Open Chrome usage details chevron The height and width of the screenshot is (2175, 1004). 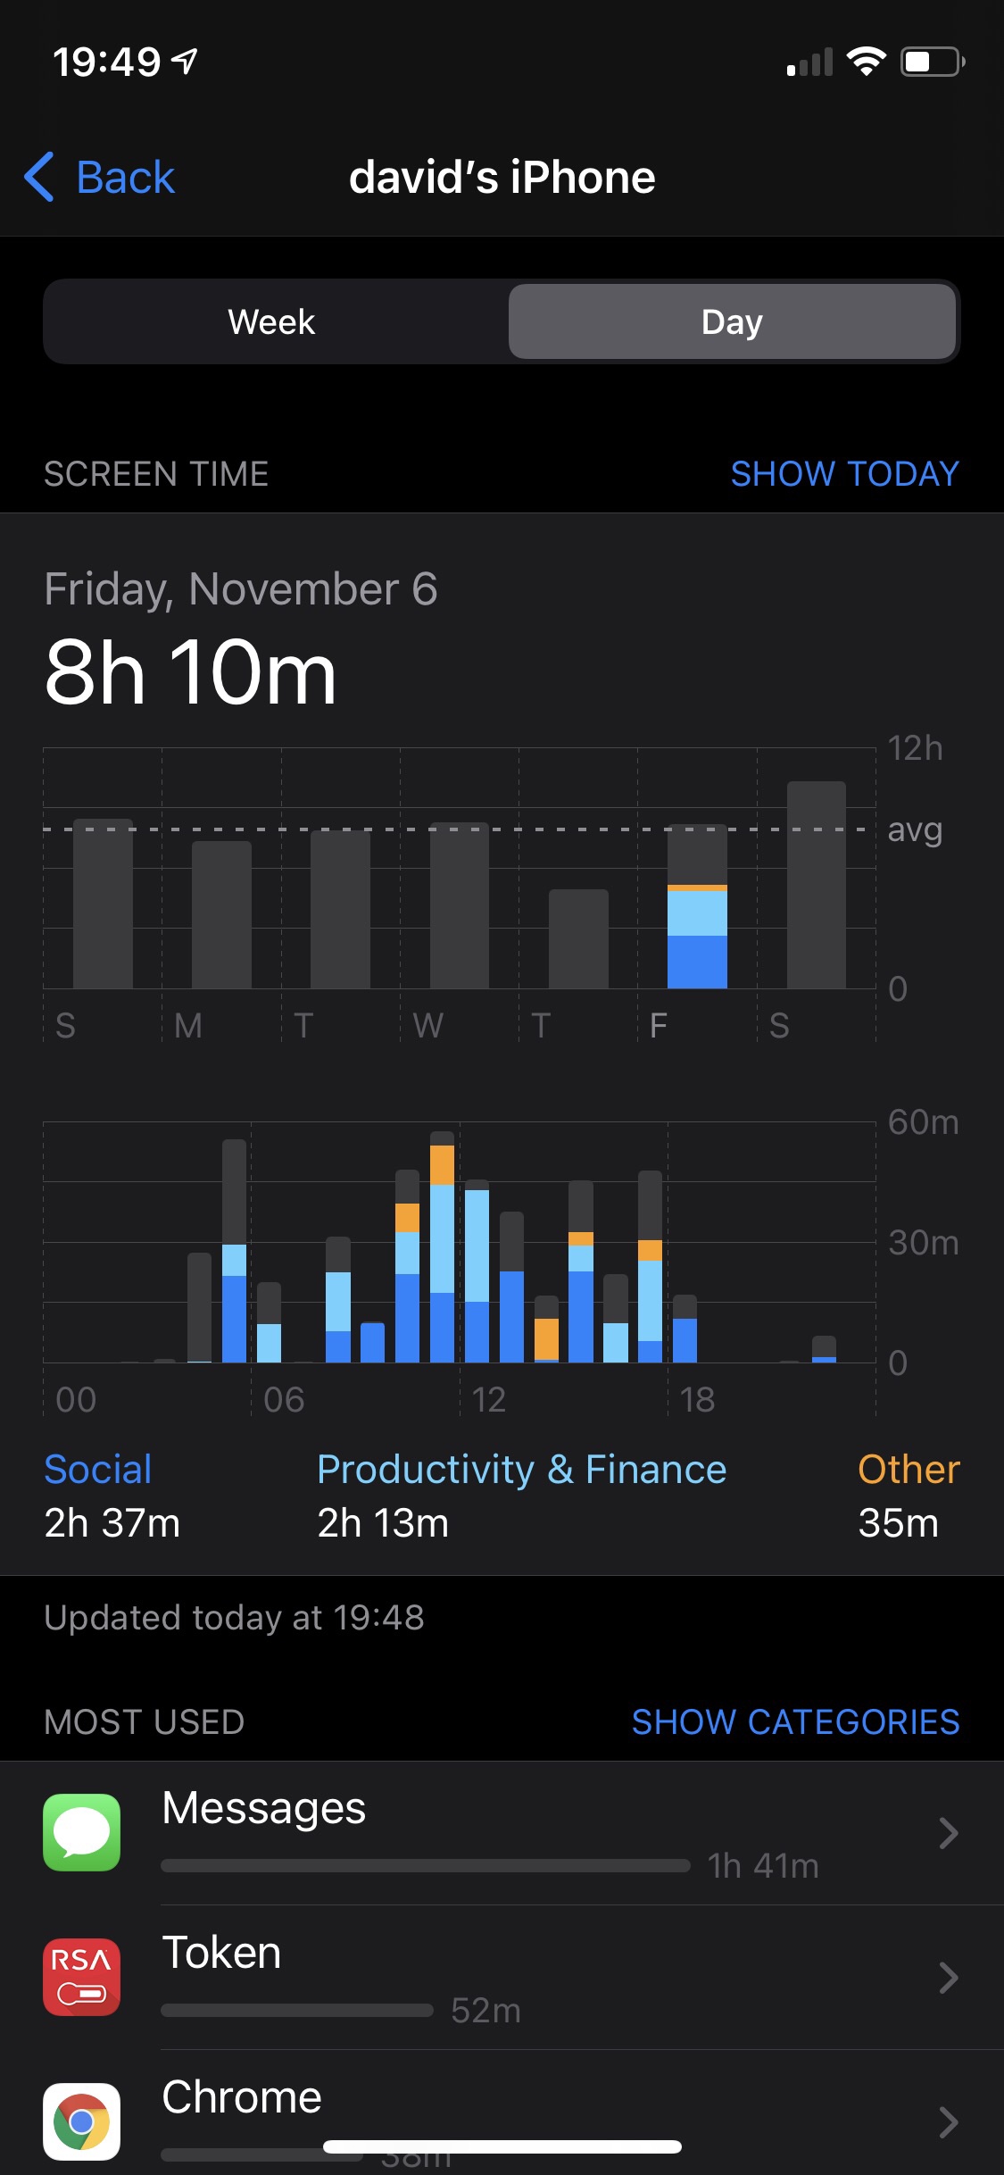pyautogui.click(x=948, y=2121)
